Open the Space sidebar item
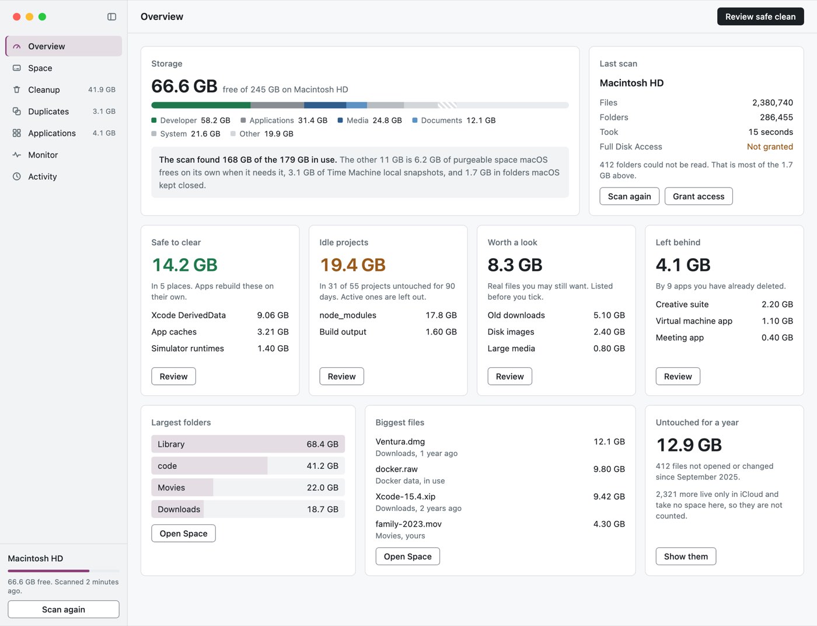This screenshot has height=626, width=817. point(64,68)
